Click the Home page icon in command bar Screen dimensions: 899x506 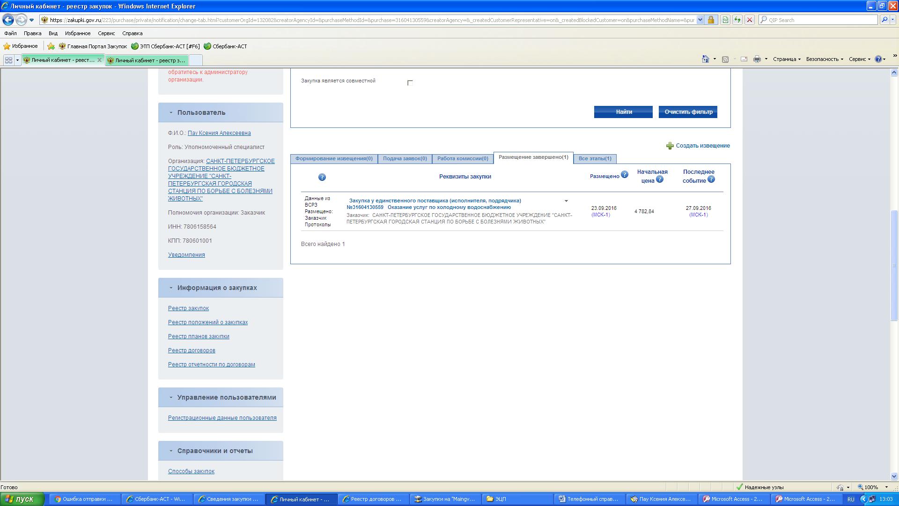(x=705, y=59)
